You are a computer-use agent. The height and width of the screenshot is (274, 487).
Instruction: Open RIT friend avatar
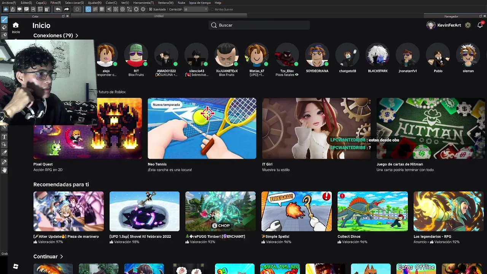tap(136, 56)
